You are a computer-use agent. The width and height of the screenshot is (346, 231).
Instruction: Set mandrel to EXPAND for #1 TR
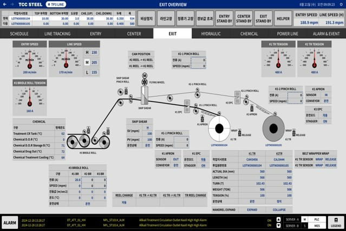[x=252, y=209]
